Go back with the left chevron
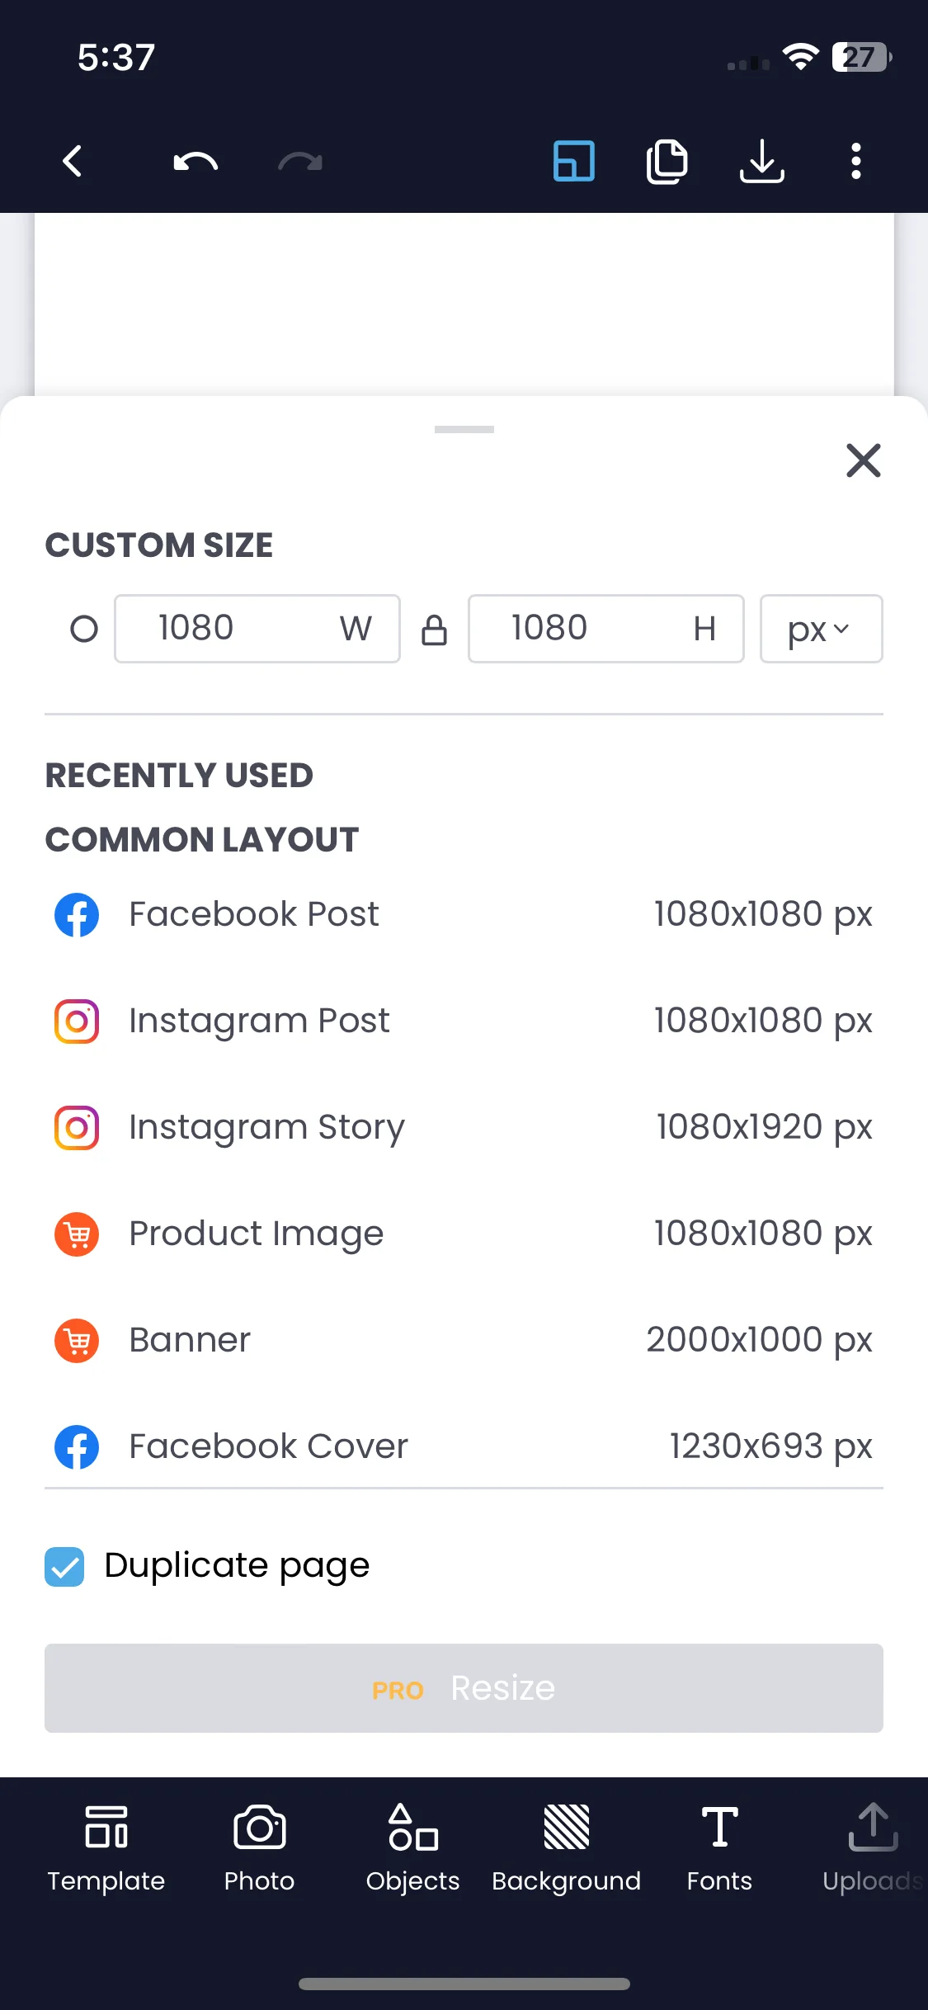This screenshot has width=928, height=2010. click(73, 161)
